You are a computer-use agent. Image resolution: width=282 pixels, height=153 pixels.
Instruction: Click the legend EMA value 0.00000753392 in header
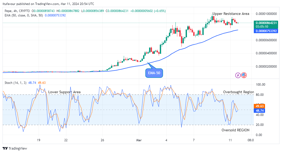pyautogui.click(x=55, y=15)
